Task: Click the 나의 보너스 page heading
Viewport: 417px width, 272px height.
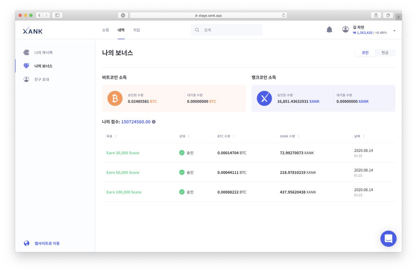Action: (x=117, y=53)
